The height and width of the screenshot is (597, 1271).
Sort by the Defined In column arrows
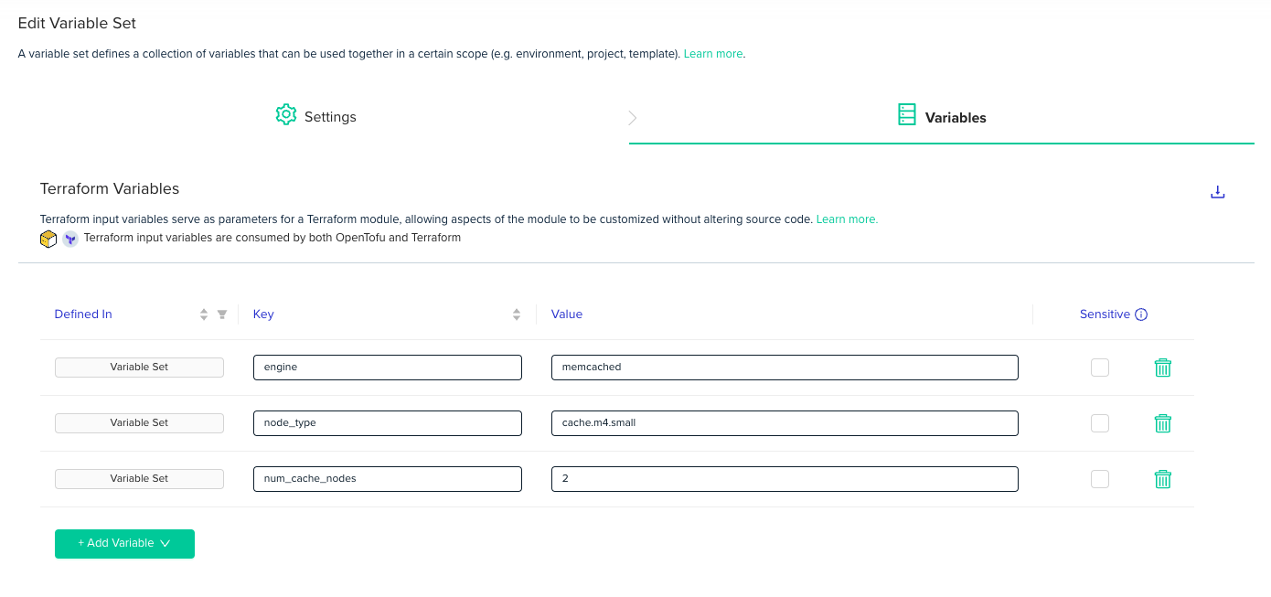click(x=204, y=314)
